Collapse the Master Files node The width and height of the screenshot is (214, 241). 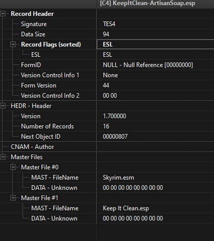pos(3,157)
